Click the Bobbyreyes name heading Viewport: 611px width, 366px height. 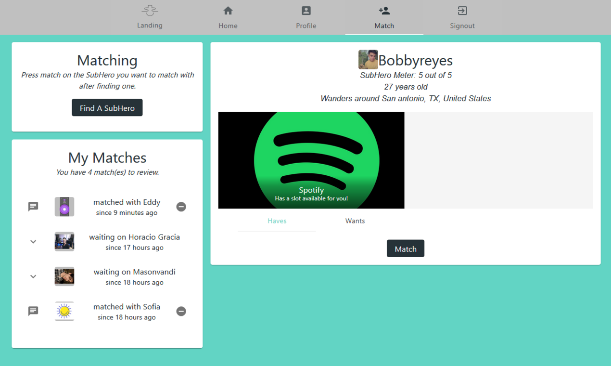[416, 61]
